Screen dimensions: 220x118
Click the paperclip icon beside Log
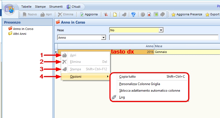click(x=114, y=97)
